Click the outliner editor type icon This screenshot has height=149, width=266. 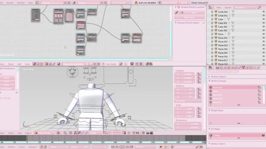(211, 7)
